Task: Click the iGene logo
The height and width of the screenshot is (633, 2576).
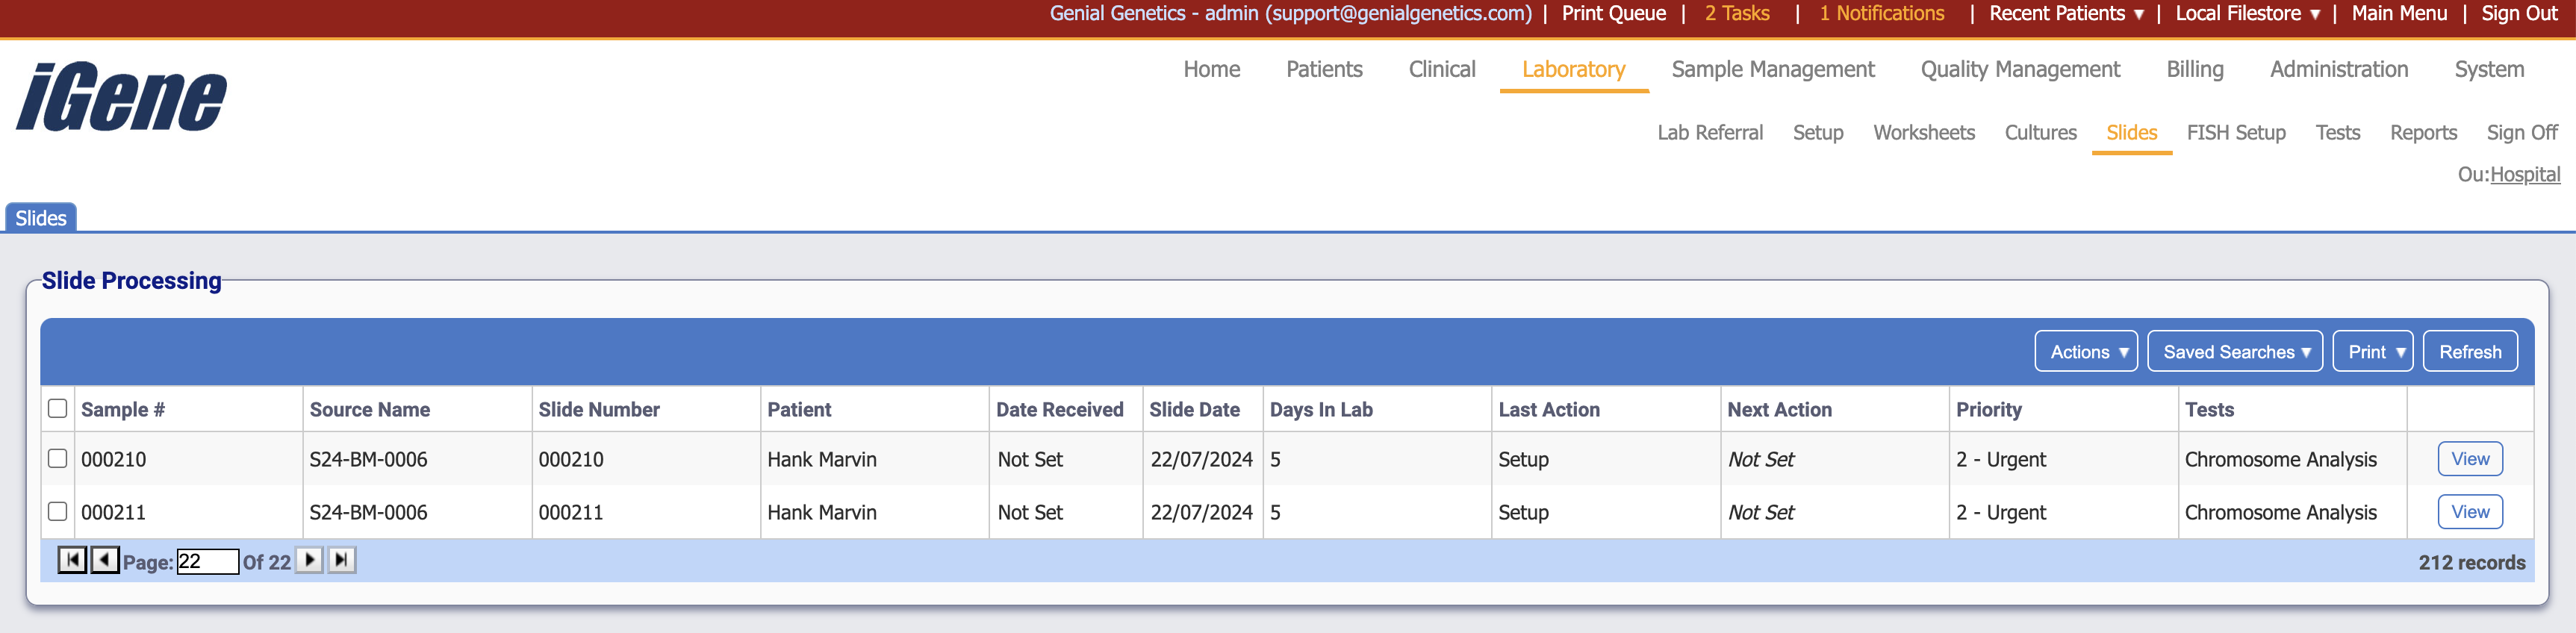Action: coord(122,97)
